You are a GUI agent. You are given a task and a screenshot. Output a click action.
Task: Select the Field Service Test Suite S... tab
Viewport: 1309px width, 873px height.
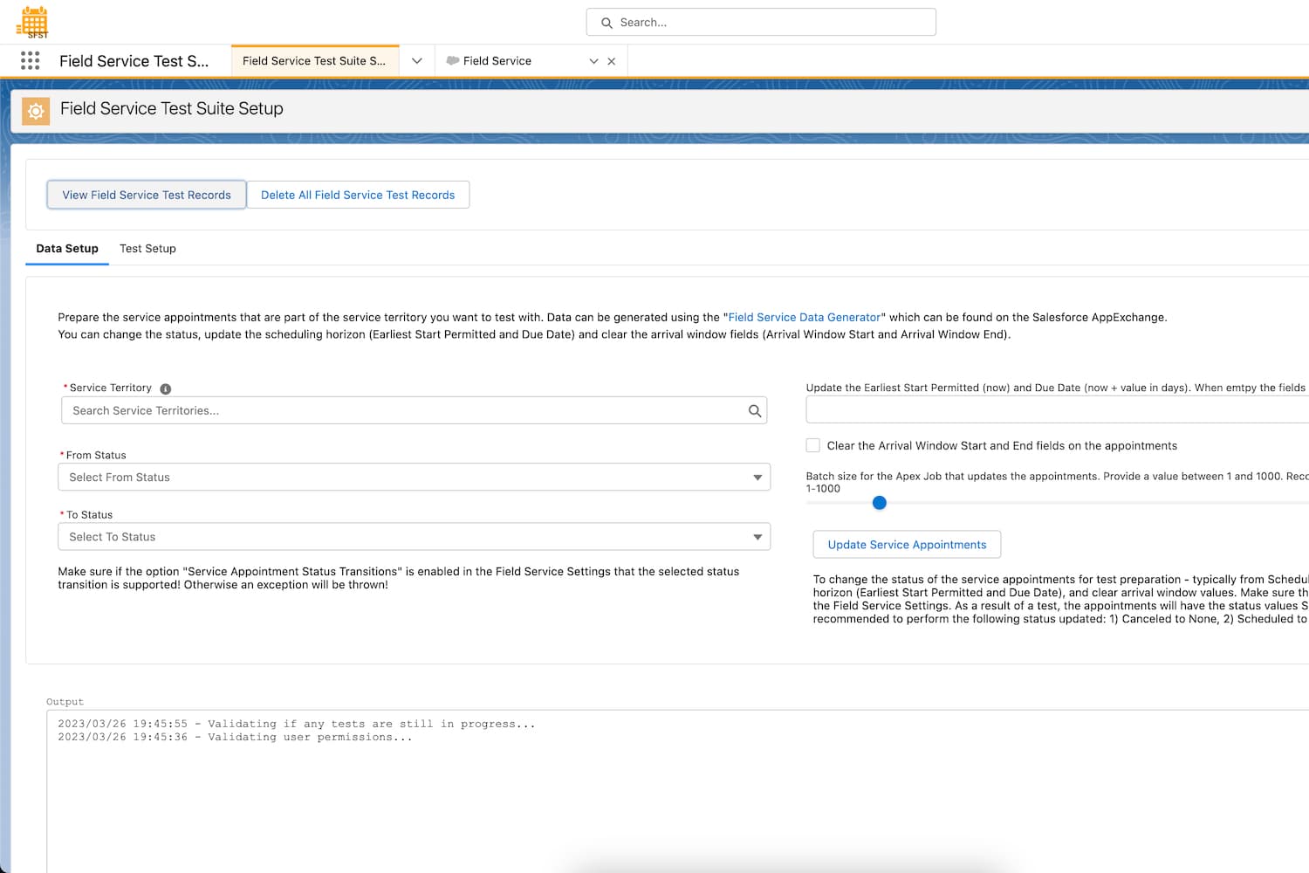314,61
